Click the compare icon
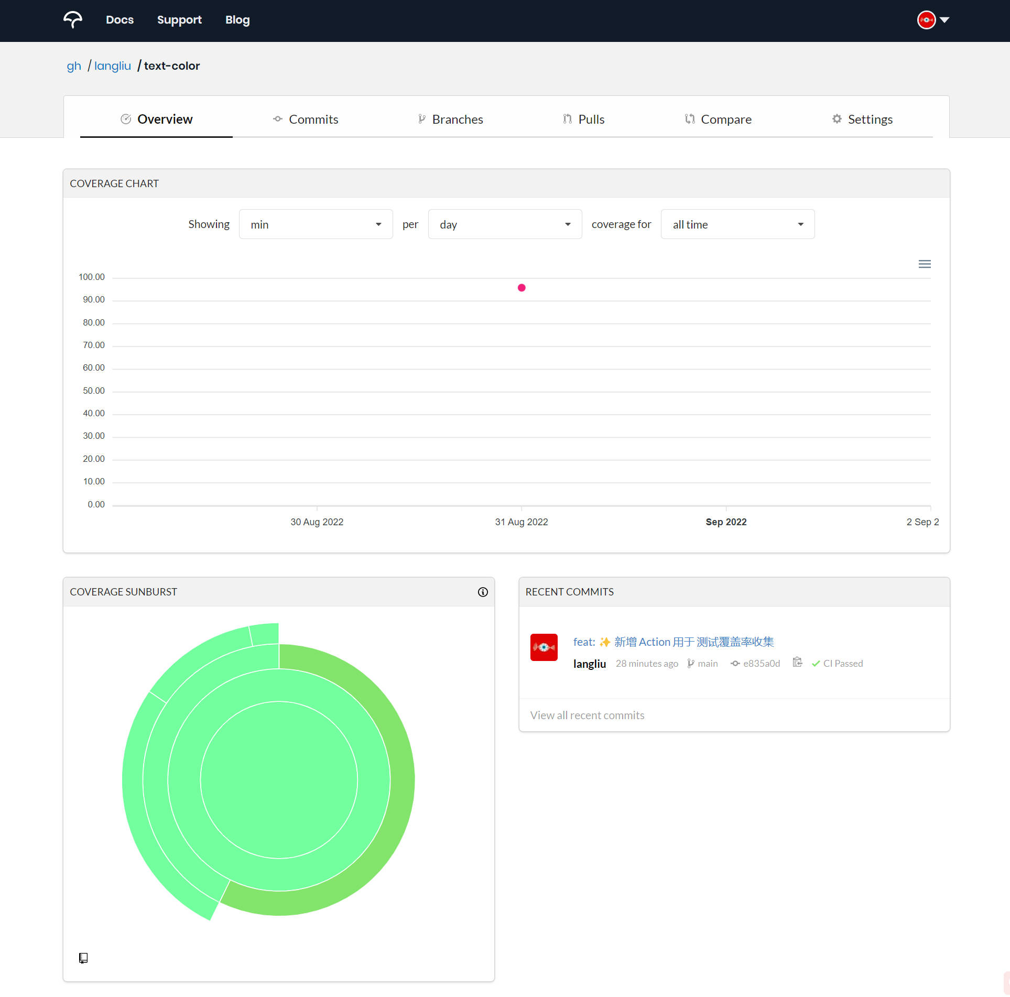This screenshot has width=1010, height=997. 690,118
